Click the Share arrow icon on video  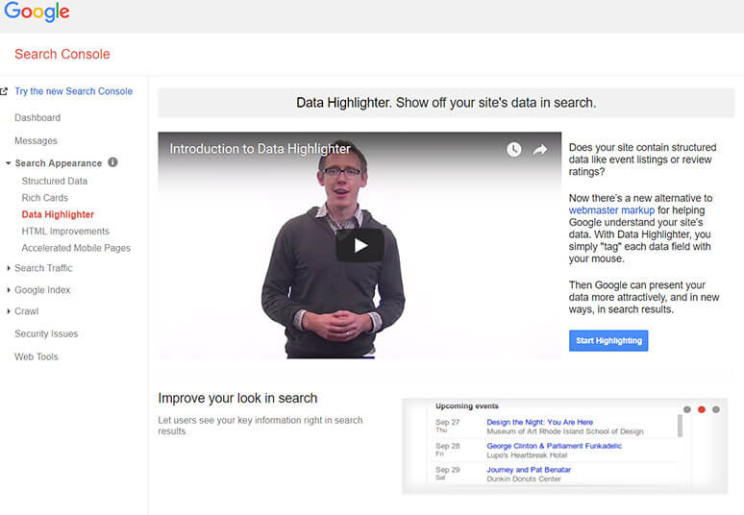(x=540, y=150)
